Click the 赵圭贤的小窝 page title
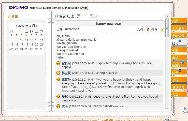Screen dimensions: 188x121 click(18, 8)
